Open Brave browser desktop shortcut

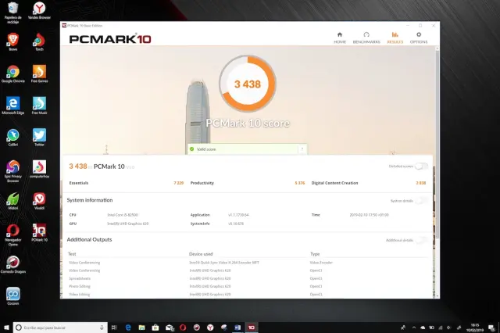tap(12, 41)
